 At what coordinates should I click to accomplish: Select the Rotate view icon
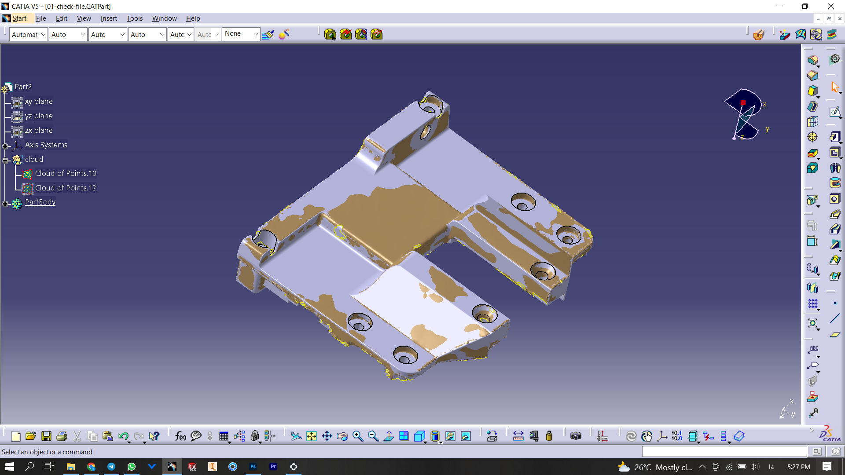(342, 436)
